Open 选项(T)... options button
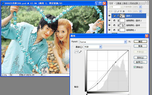The width and height of the screenshot is (152, 95). click(x=140, y=62)
